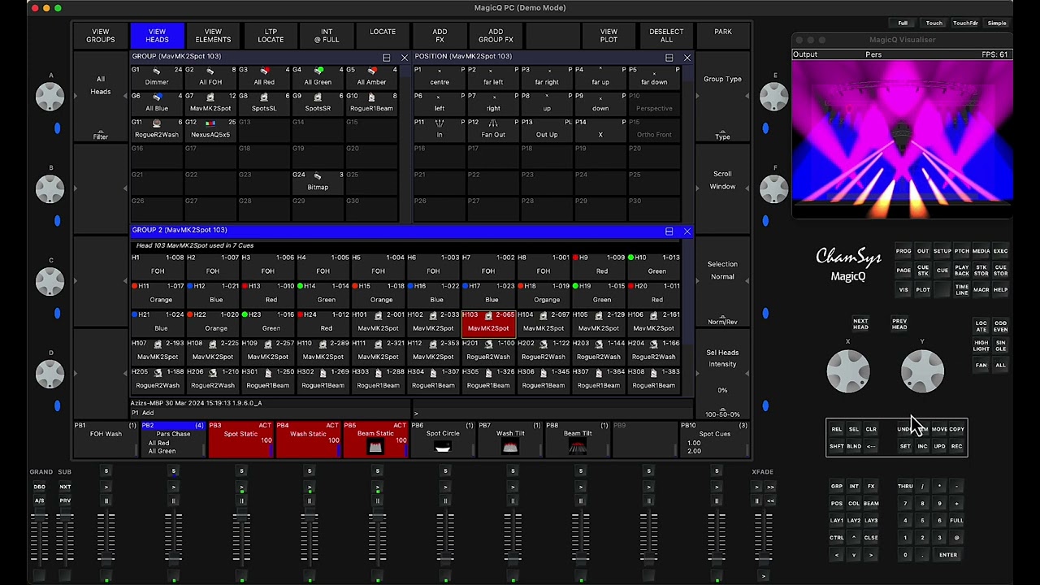The height and width of the screenshot is (585, 1040).
Task: Maximize the POSITION window using its title icon
Action: [669, 58]
